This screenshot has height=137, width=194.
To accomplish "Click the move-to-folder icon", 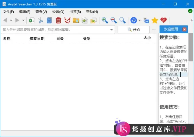I will 94,20.
